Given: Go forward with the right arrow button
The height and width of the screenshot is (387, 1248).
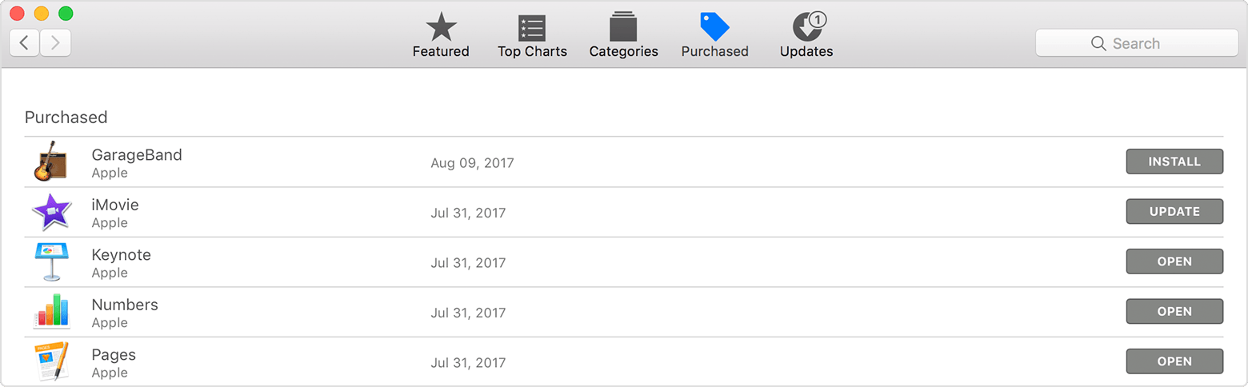Looking at the screenshot, I should tap(55, 42).
